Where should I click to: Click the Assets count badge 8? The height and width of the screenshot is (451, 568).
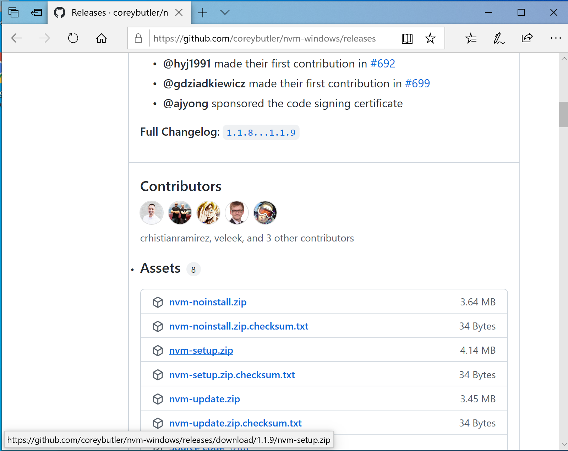(x=193, y=270)
